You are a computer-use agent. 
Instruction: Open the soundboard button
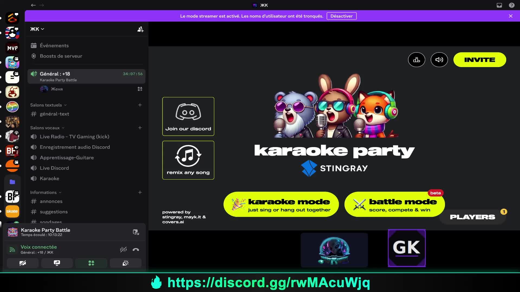click(126, 263)
